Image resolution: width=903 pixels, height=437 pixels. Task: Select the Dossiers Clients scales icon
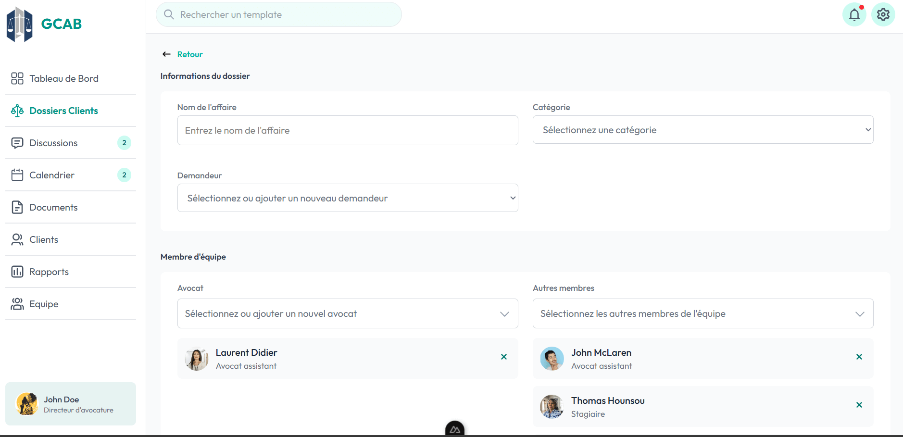(x=17, y=110)
